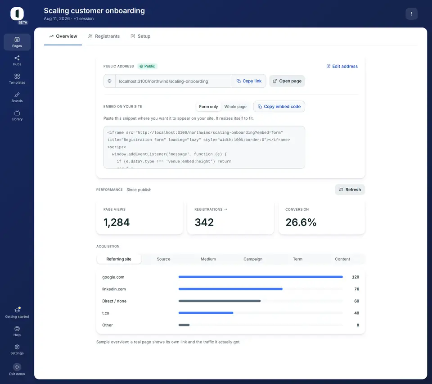Click the Edit address link

342,66
